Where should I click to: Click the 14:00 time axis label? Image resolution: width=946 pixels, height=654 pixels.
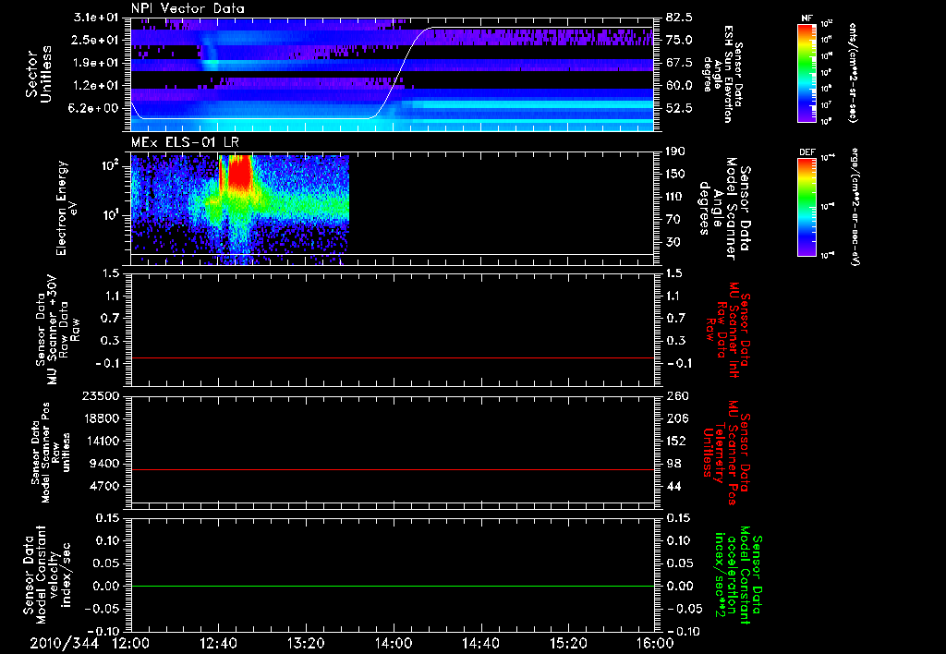(394, 643)
